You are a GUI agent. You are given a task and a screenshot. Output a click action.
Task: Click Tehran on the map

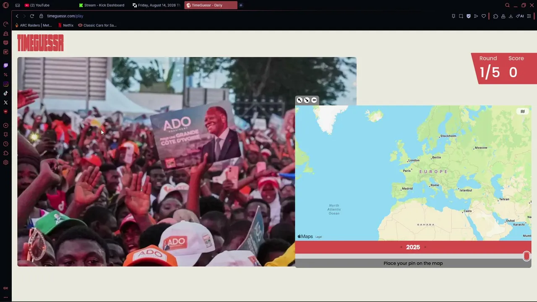(504, 199)
